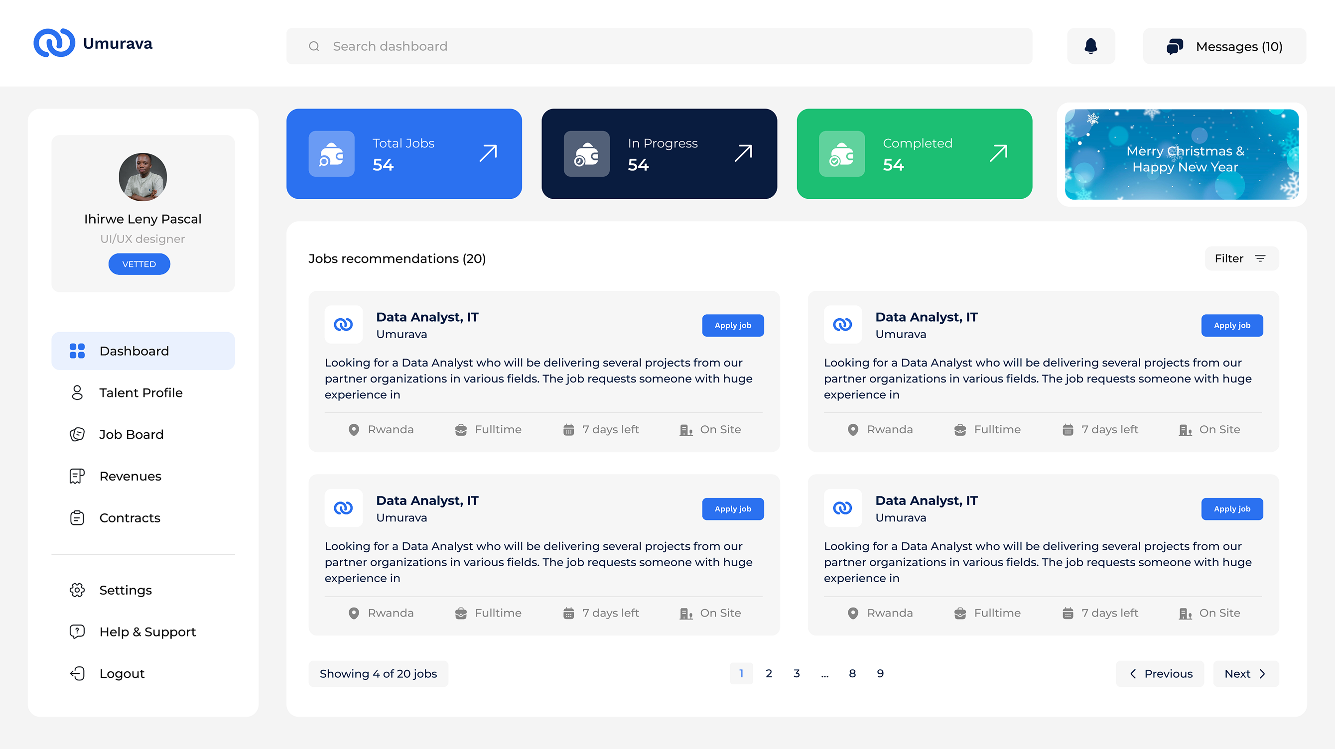The width and height of the screenshot is (1335, 749).
Task: Click the Completed card arrow icon
Action: [x=998, y=153]
